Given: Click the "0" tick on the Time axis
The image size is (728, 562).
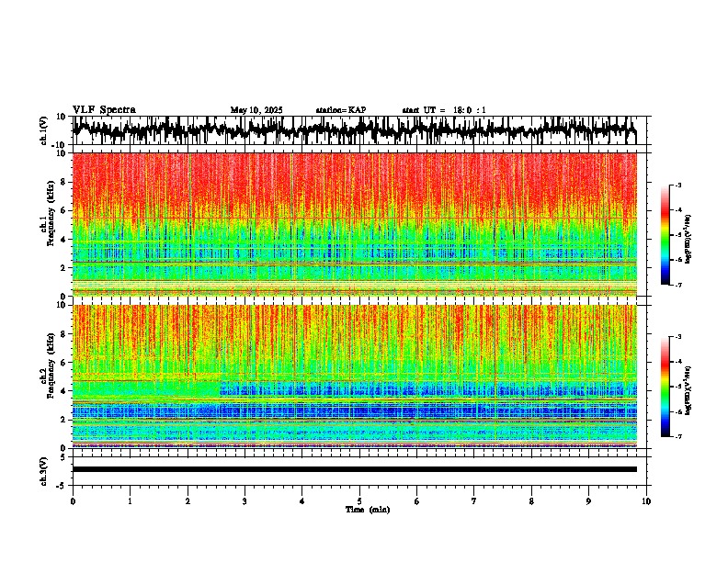Looking at the screenshot, I should click(x=73, y=501).
